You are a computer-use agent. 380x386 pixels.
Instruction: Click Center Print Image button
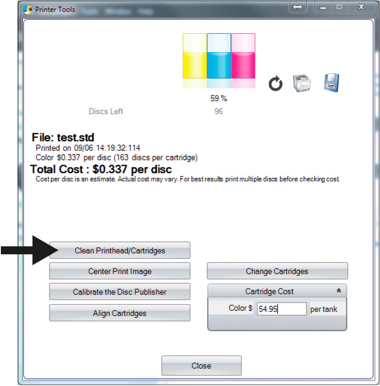click(x=120, y=271)
